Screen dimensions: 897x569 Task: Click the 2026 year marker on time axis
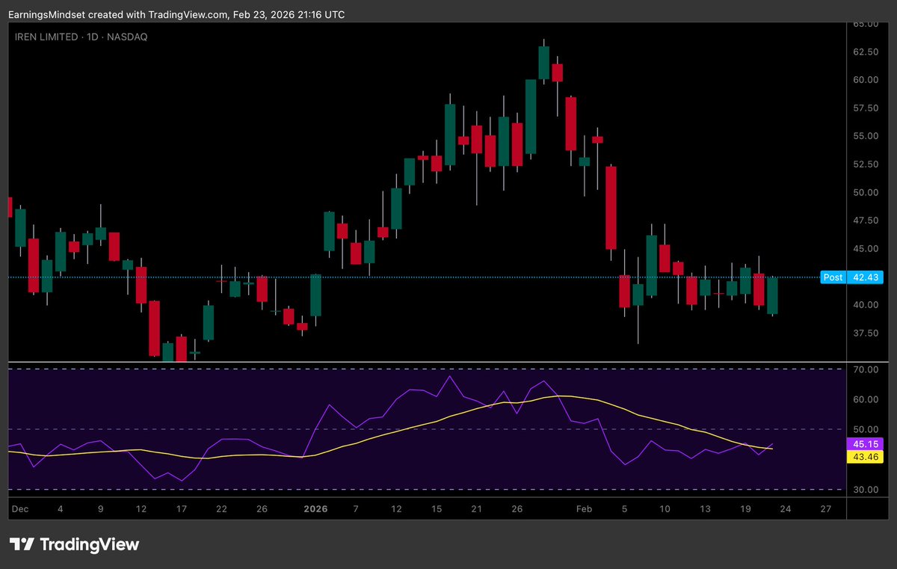(x=315, y=508)
